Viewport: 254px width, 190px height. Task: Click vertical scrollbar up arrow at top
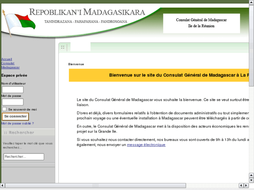pyautogui.click(x=251, y=2)
